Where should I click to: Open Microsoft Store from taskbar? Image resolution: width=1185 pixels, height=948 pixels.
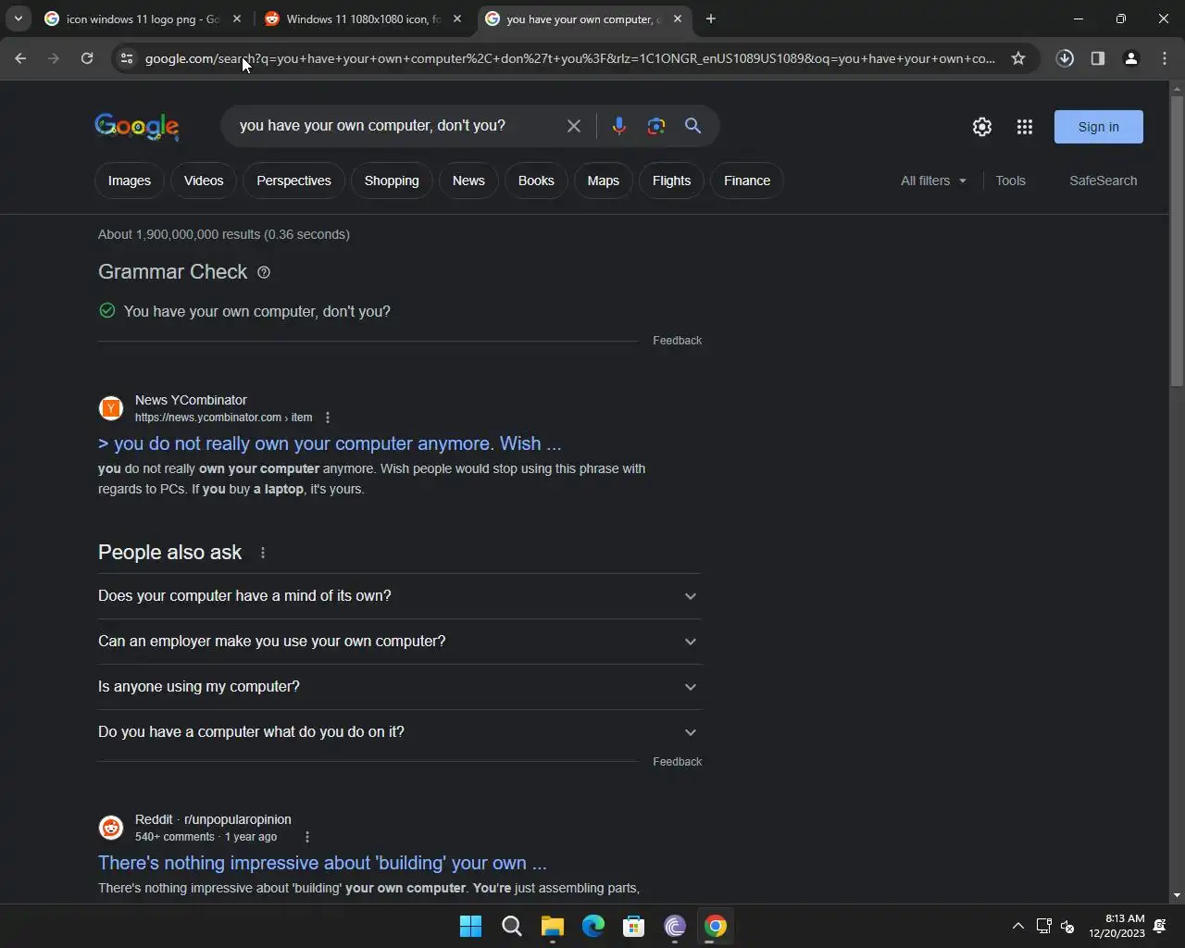634,926
